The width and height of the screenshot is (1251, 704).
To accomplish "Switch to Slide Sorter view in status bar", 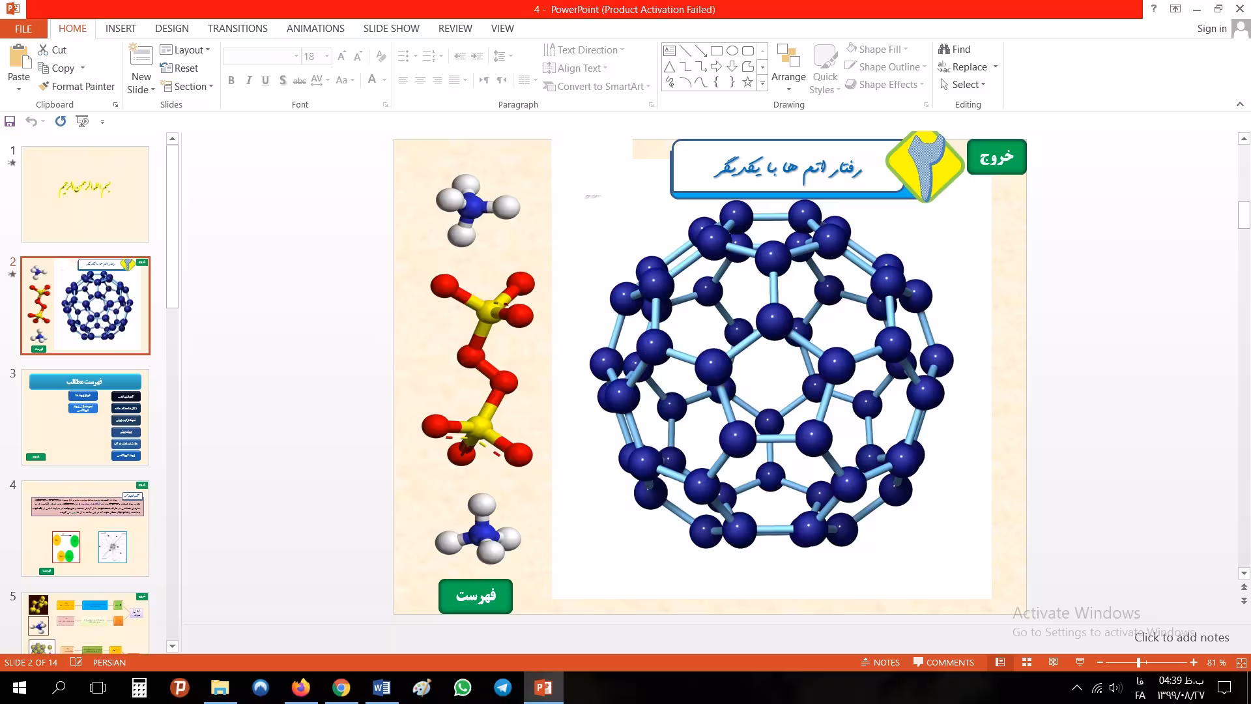I will tap(1027, 662).
